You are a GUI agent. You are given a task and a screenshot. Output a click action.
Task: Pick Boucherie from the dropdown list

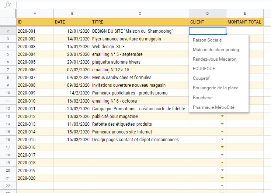point(219,97)
